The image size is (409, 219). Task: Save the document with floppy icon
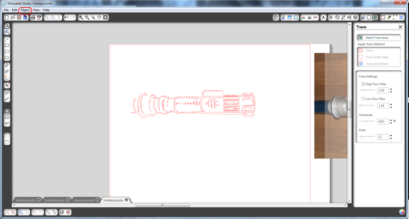pyautogui.click(x=19, y=17)
